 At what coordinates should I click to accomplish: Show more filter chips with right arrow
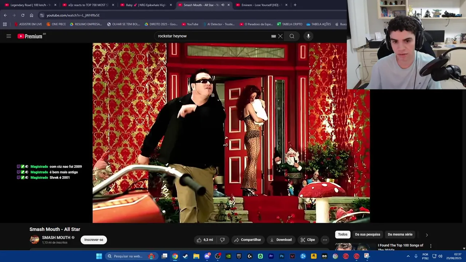pyautogui.click(x=427, y=235)
